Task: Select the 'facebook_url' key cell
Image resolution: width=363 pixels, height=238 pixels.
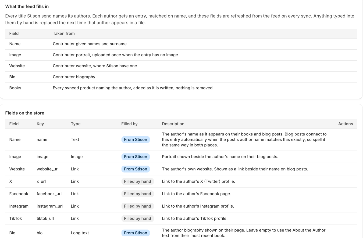Action: 49,194
